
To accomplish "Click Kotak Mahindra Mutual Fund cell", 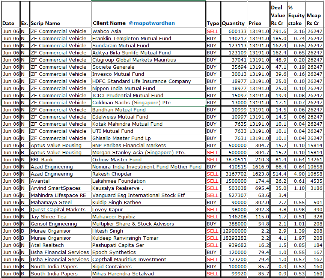I will (x=148, y=124).
